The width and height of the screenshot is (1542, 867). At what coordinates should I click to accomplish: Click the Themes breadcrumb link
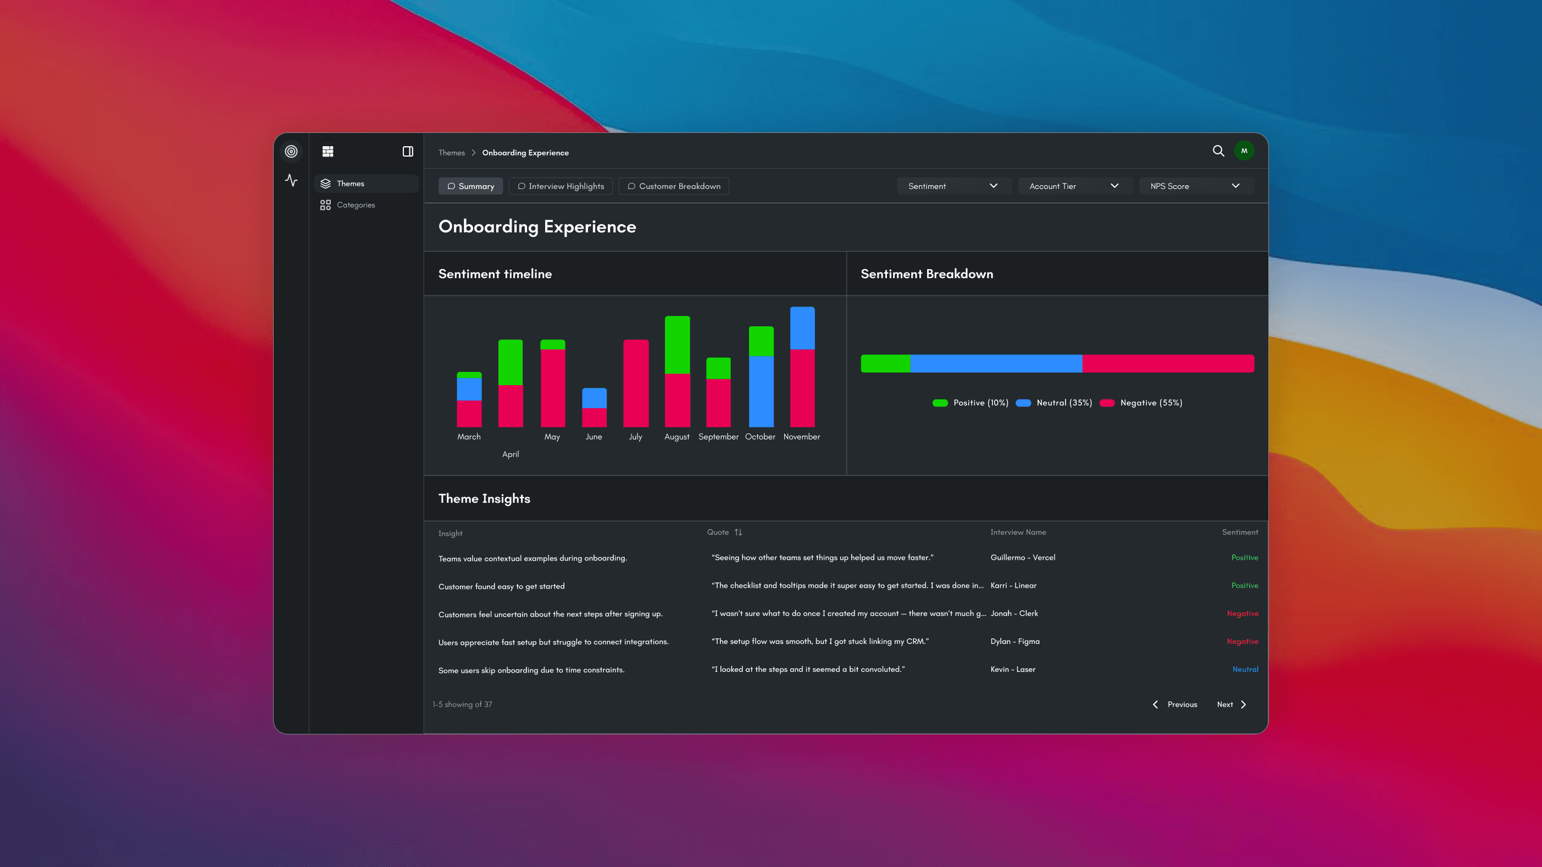(x=451, y=153)
